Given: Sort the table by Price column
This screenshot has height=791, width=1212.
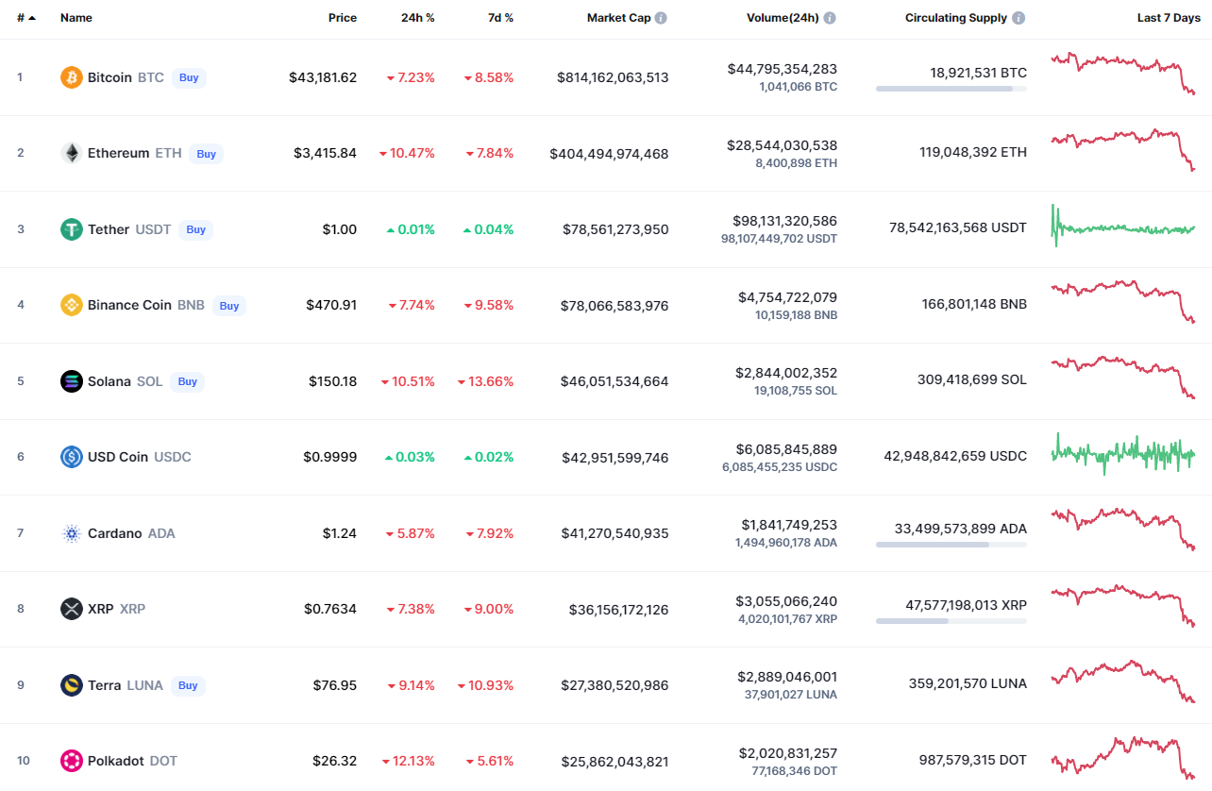Looking at the screenshot, I should click(x=342, y=18).
